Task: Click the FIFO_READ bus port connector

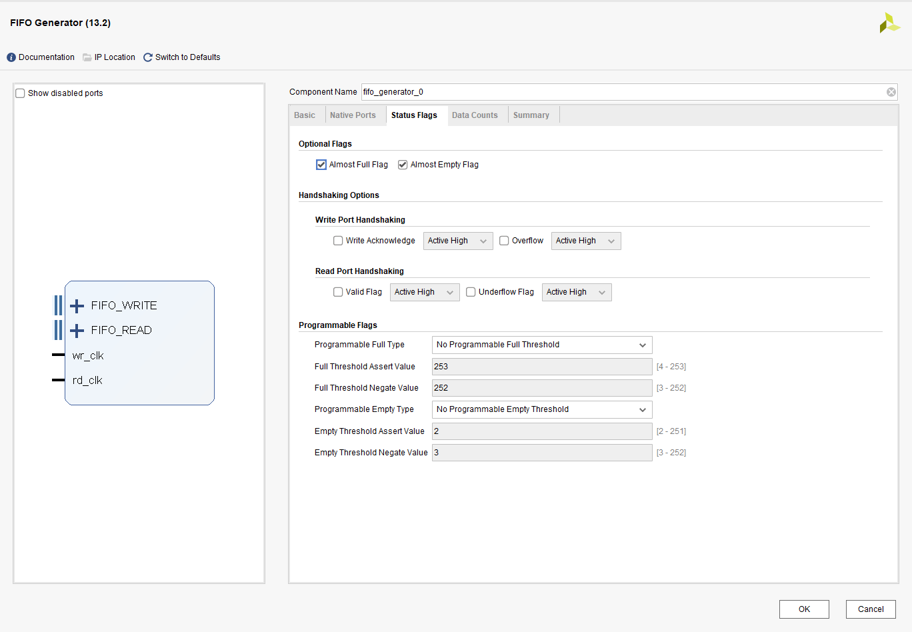Action: pyautogui.click(x=59, y=330)
